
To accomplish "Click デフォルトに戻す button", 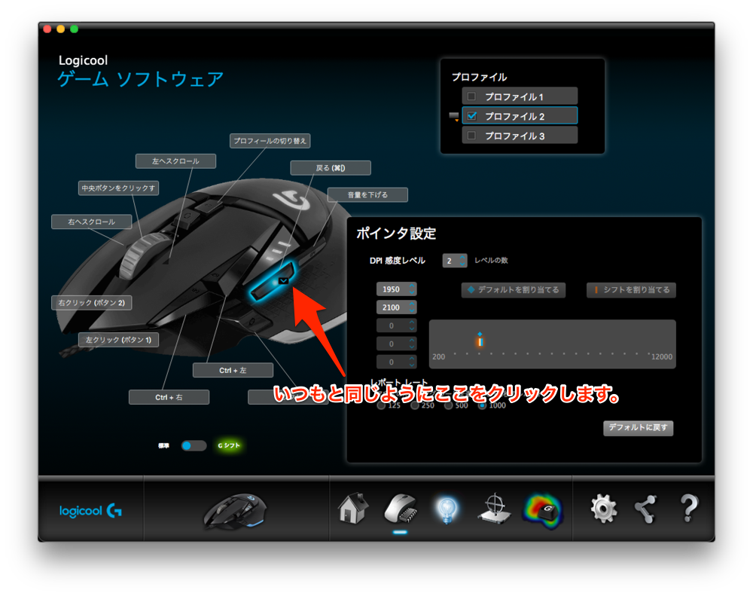I will pyautogui.click(x=639, y=427).
